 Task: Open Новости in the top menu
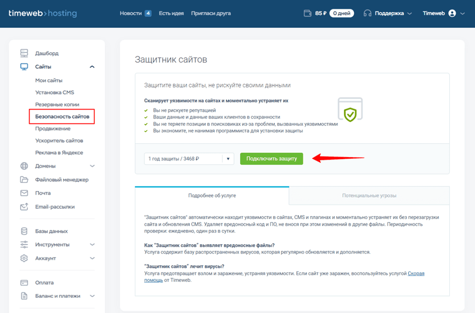point(131,13)
